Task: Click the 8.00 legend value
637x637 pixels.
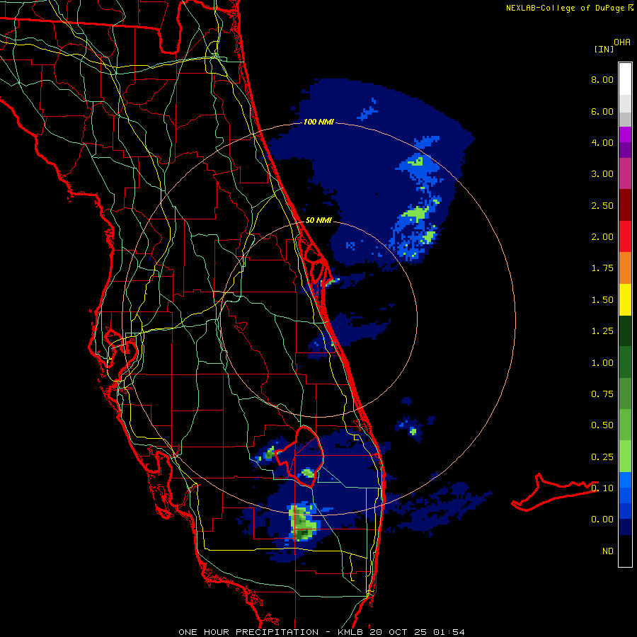Action: point(602,79)
